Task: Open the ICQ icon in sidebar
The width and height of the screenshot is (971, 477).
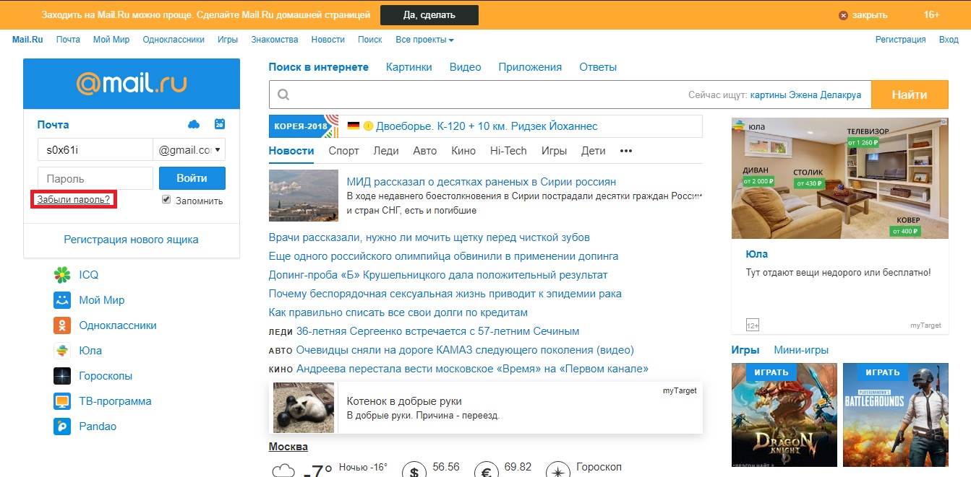Action: [x=62, y=275]
